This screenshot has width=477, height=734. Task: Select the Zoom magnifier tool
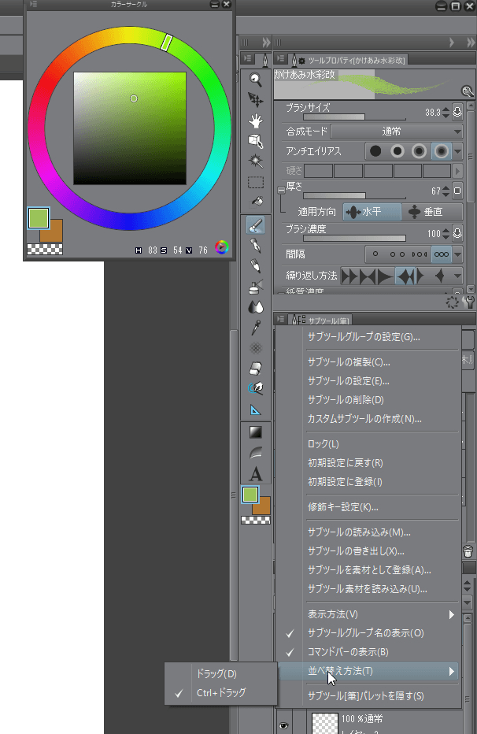coord(256,79)
